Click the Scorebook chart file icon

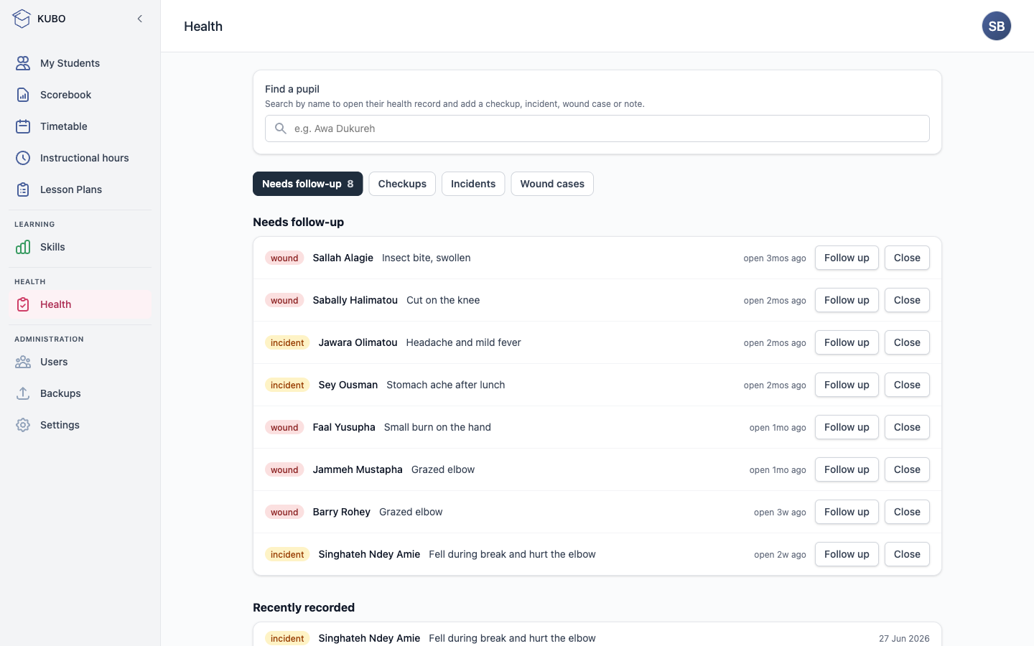pyautogui.click(x=23, y=95)
